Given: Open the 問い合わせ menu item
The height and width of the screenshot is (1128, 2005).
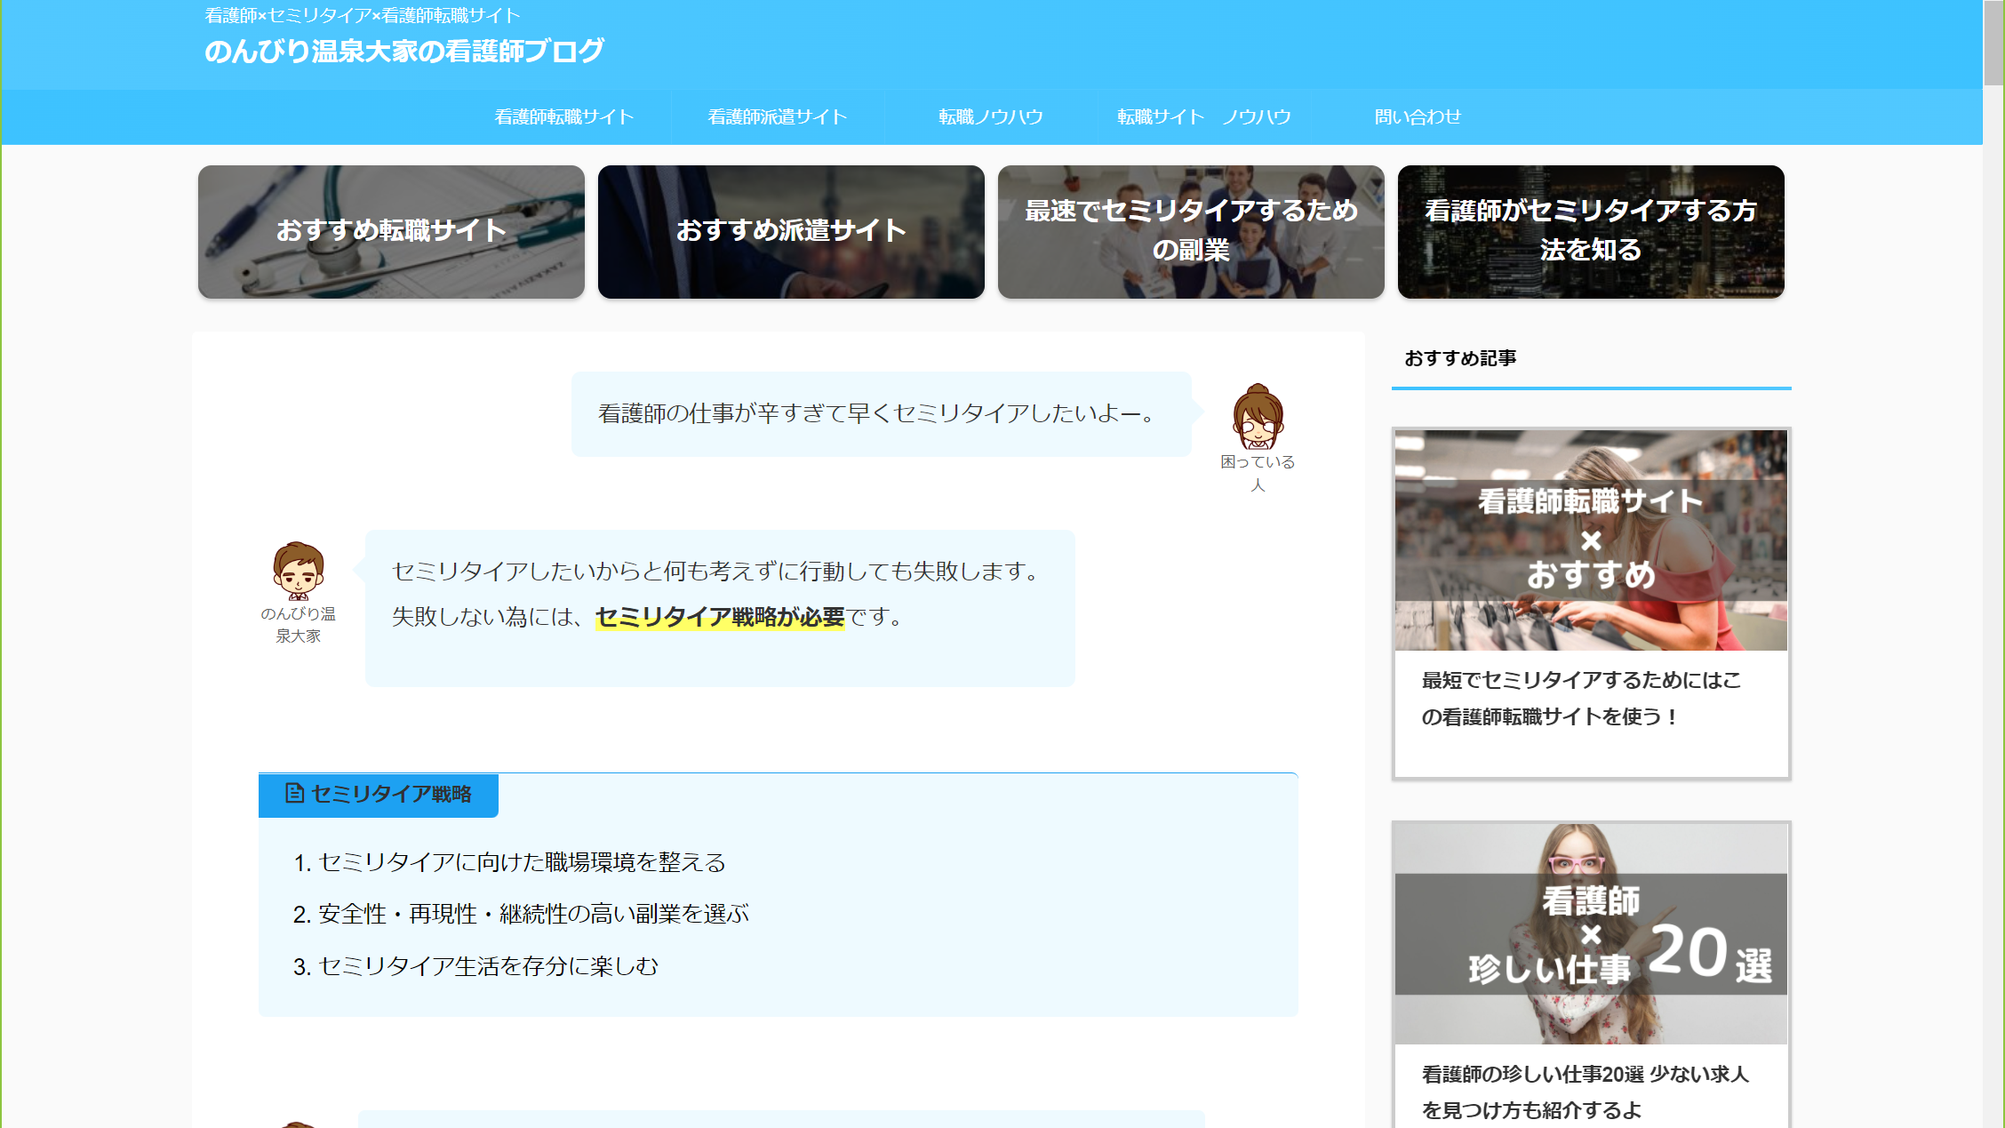Looking at the screenshot, I should pyautogui.click(x=1418, y=116).
